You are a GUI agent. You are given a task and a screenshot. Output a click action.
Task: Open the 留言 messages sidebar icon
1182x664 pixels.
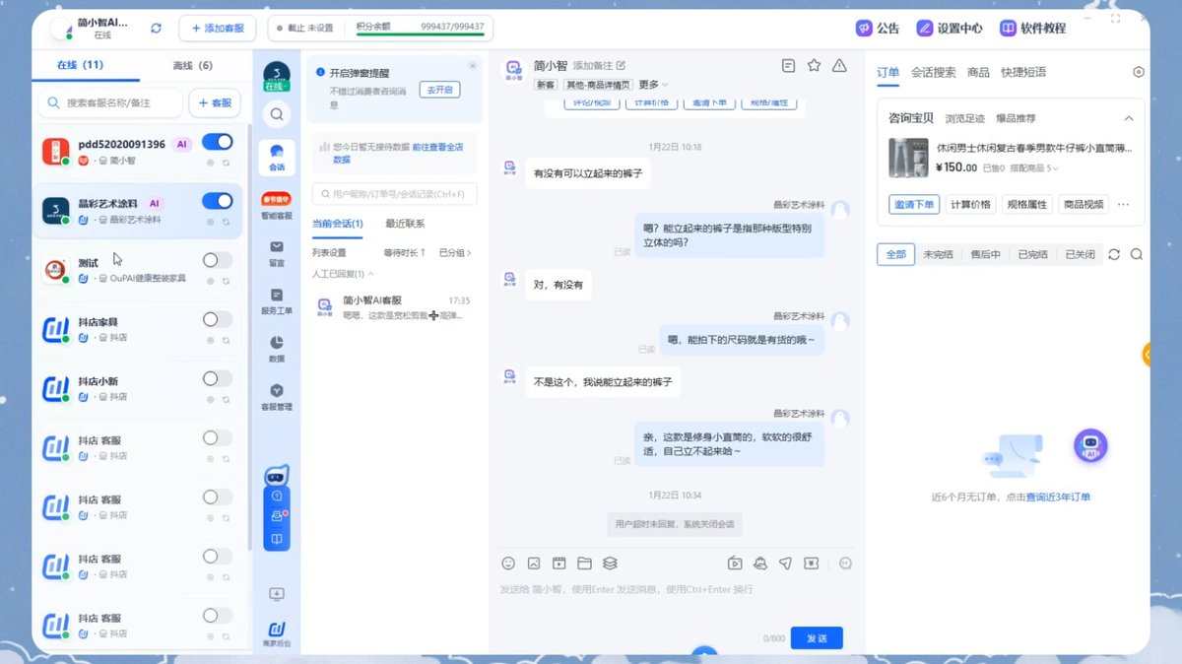tap(277, 252)
